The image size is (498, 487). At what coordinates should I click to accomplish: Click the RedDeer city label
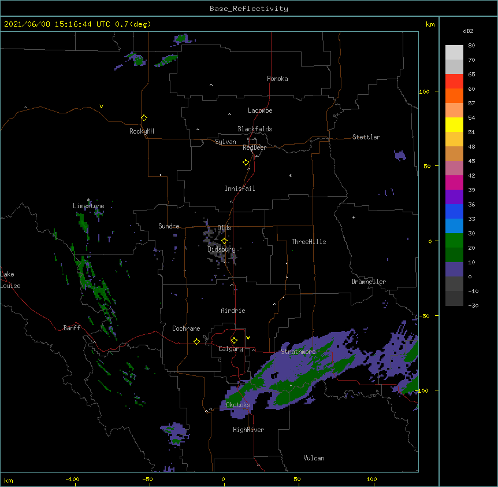(254, 147)
